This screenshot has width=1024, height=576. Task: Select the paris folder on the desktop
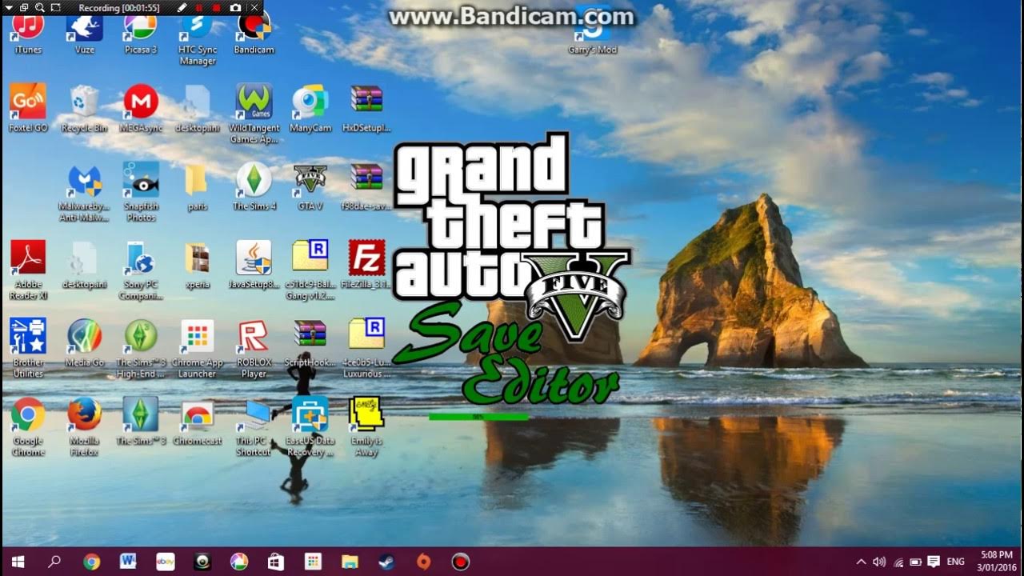tap(197, 187)
